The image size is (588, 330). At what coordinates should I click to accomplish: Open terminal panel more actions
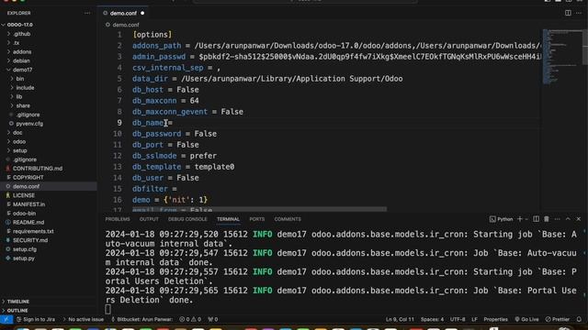tap(558, 219)
